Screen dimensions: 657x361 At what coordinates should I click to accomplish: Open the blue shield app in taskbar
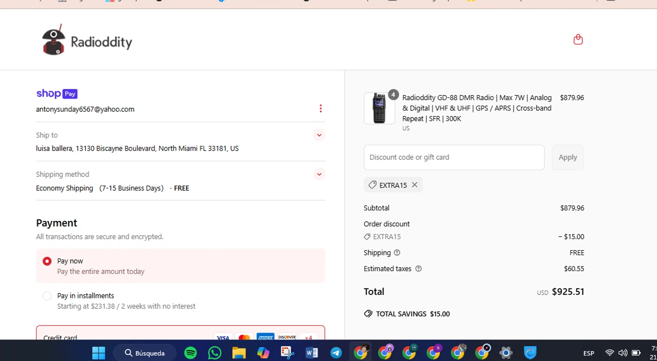(530, 353)
